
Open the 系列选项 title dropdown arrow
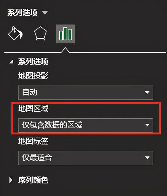(45, 13)
